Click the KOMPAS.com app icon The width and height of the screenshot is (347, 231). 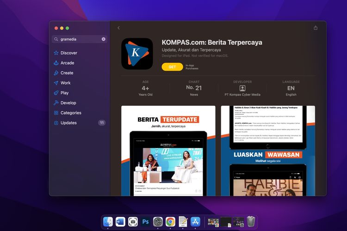[x=137, y=54]
